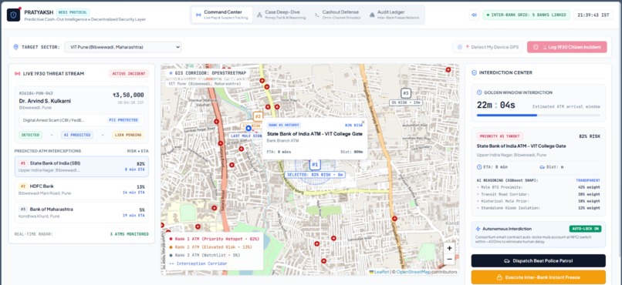Click the Detected status chip

pyautogui.click(x=30, y=135)
